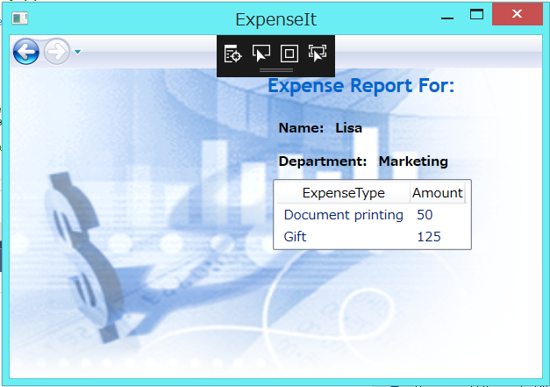Navigate back with the blue back arrow
Image resolution: width=550 pixels, height=387 pixels.
pos(26,52)
